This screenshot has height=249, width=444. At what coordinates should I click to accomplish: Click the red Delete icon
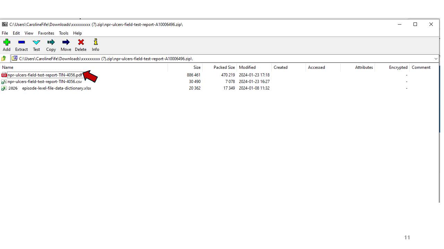(x=81, y=42)
